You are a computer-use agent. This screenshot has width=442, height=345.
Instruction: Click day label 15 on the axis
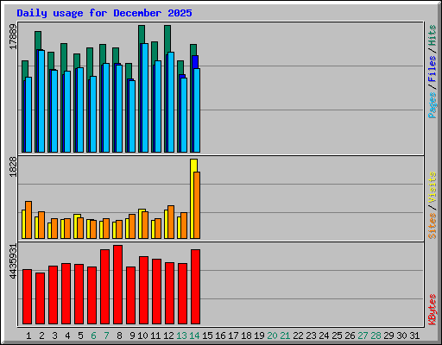coord(207,336)
